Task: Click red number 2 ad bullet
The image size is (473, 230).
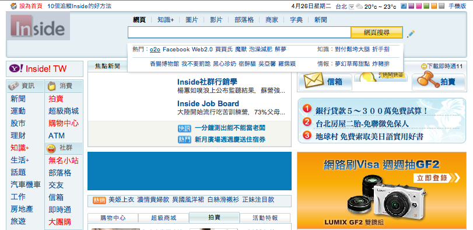Action: coord(307,122)
